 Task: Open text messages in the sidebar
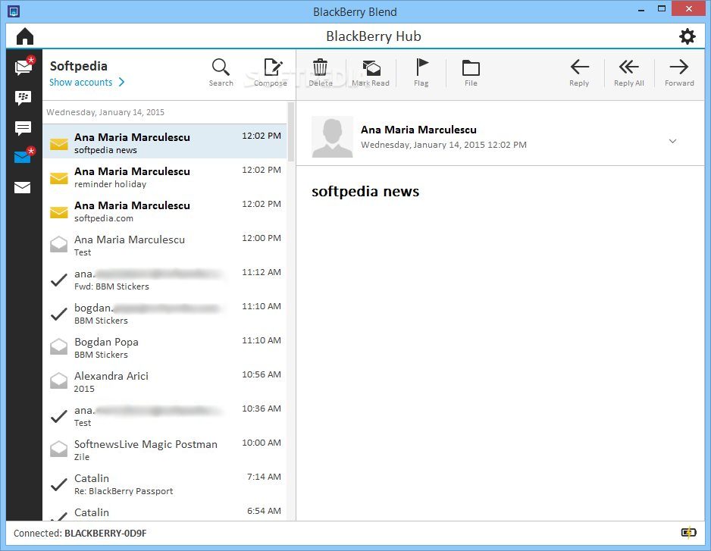tap(23, 128)
